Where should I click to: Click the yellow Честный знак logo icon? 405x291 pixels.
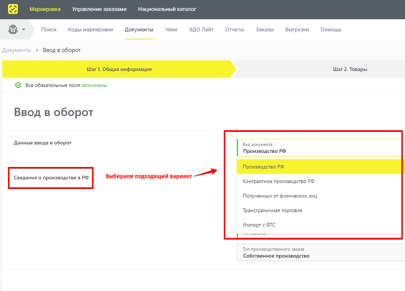(x=13, y=9)
